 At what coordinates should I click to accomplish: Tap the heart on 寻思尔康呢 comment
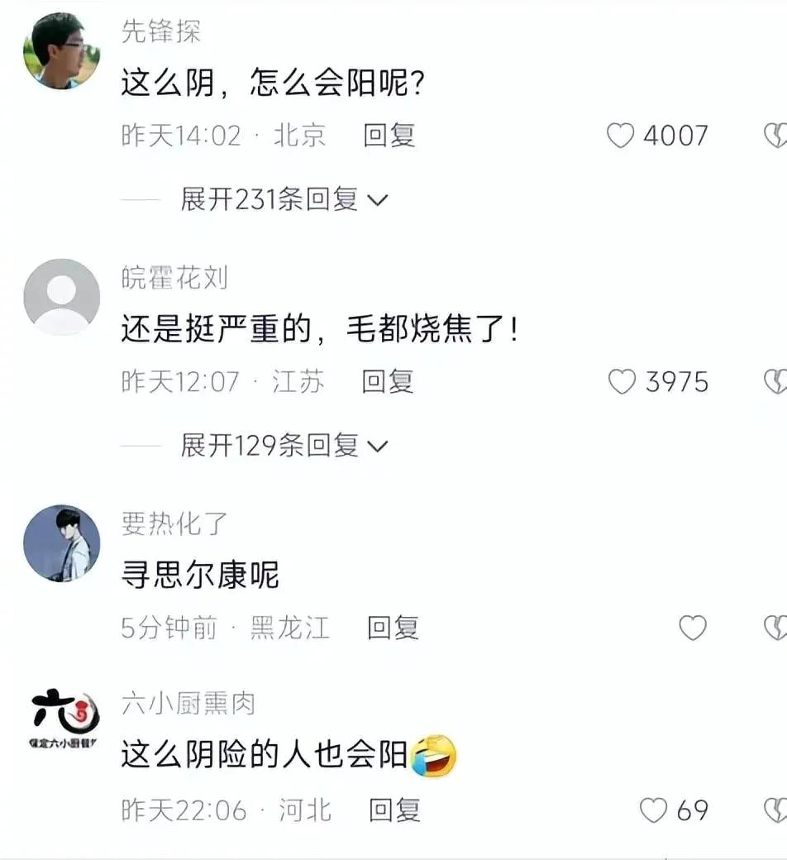click(693, 628)
